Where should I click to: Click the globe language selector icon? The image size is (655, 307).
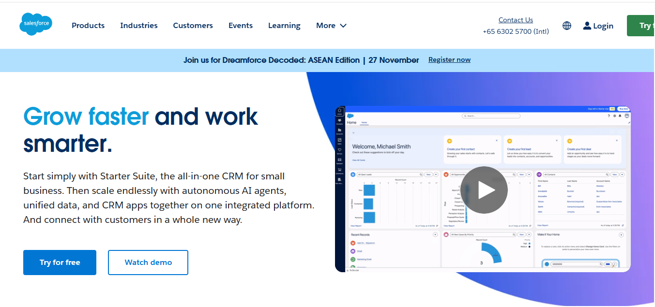tap(566, 25)
